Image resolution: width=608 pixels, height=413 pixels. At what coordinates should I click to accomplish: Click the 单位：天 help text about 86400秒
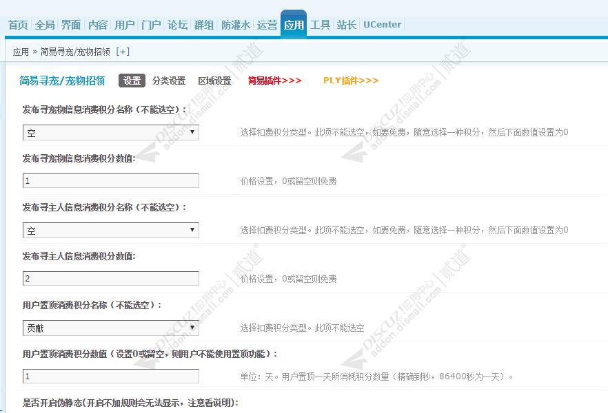(x=376, y=377)
